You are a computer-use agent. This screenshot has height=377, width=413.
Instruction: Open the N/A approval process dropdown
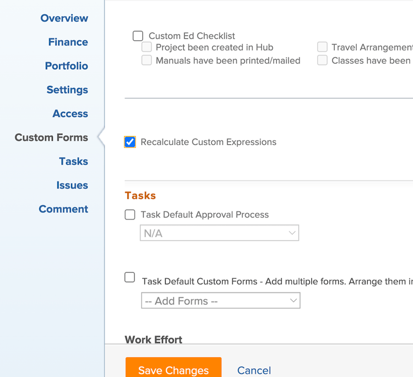219,233
